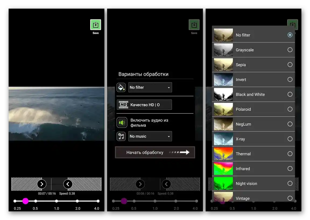Click the Sepia filter label
Image resolution: width=310 pixels, height=220 pixels.
pyautogui.click(x=241, y=65)
